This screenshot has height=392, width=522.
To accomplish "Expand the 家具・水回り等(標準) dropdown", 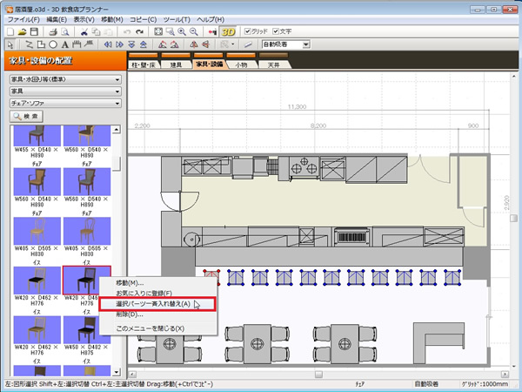I will pos(63,78).
